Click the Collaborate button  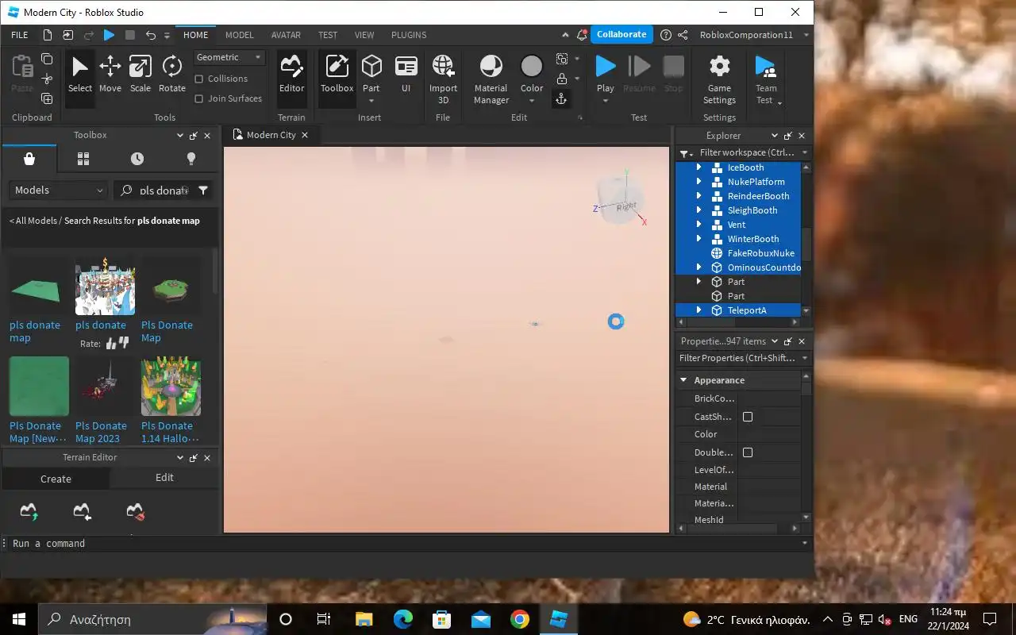point(622,34)
